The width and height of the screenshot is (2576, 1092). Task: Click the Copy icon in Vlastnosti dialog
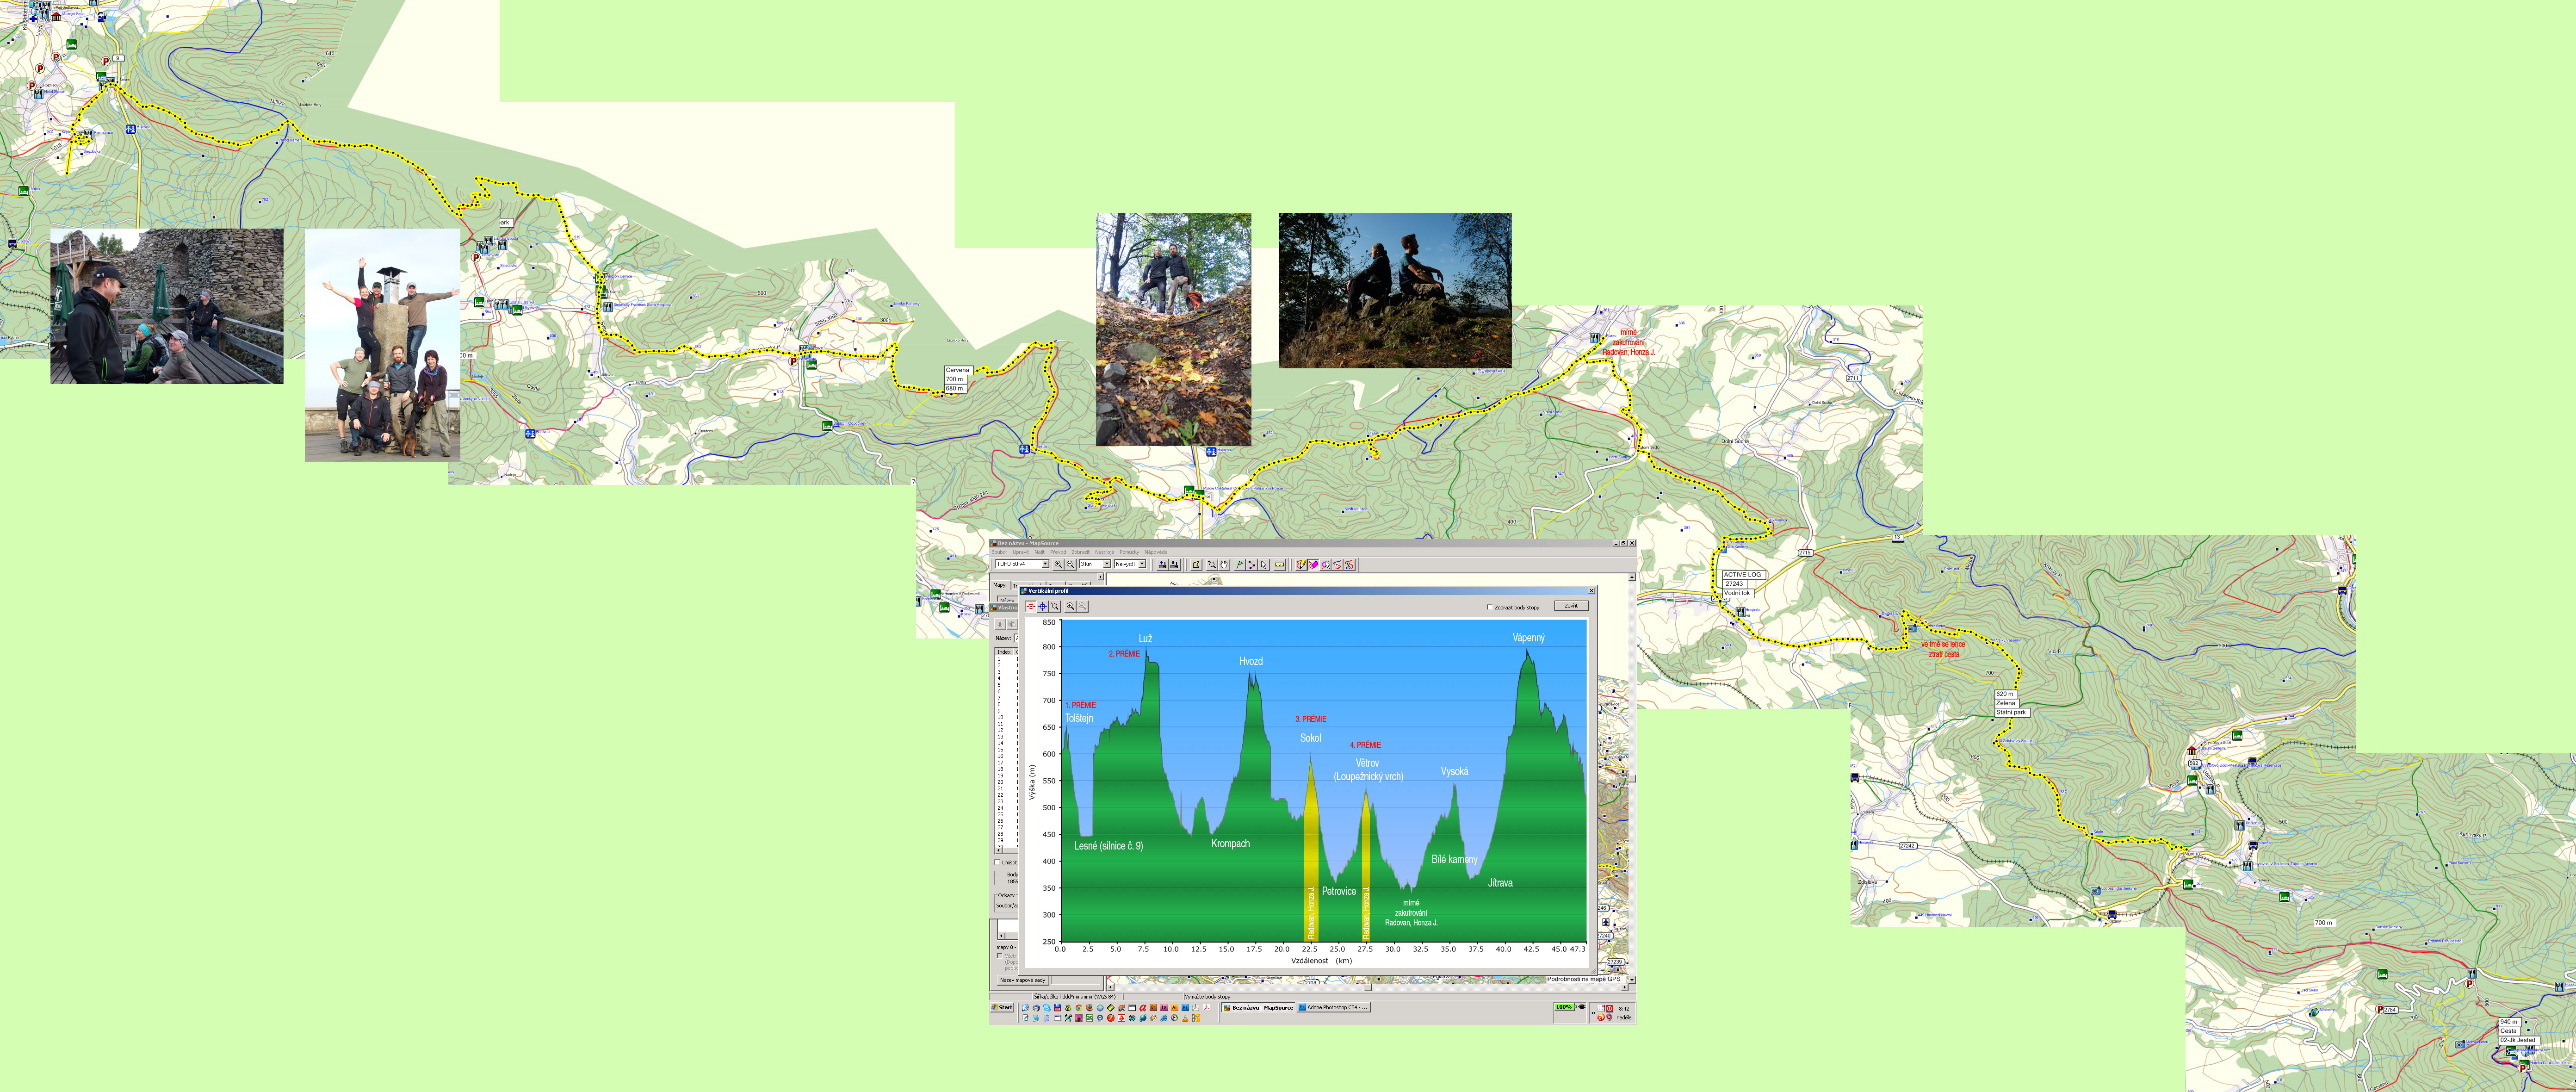1012,624
